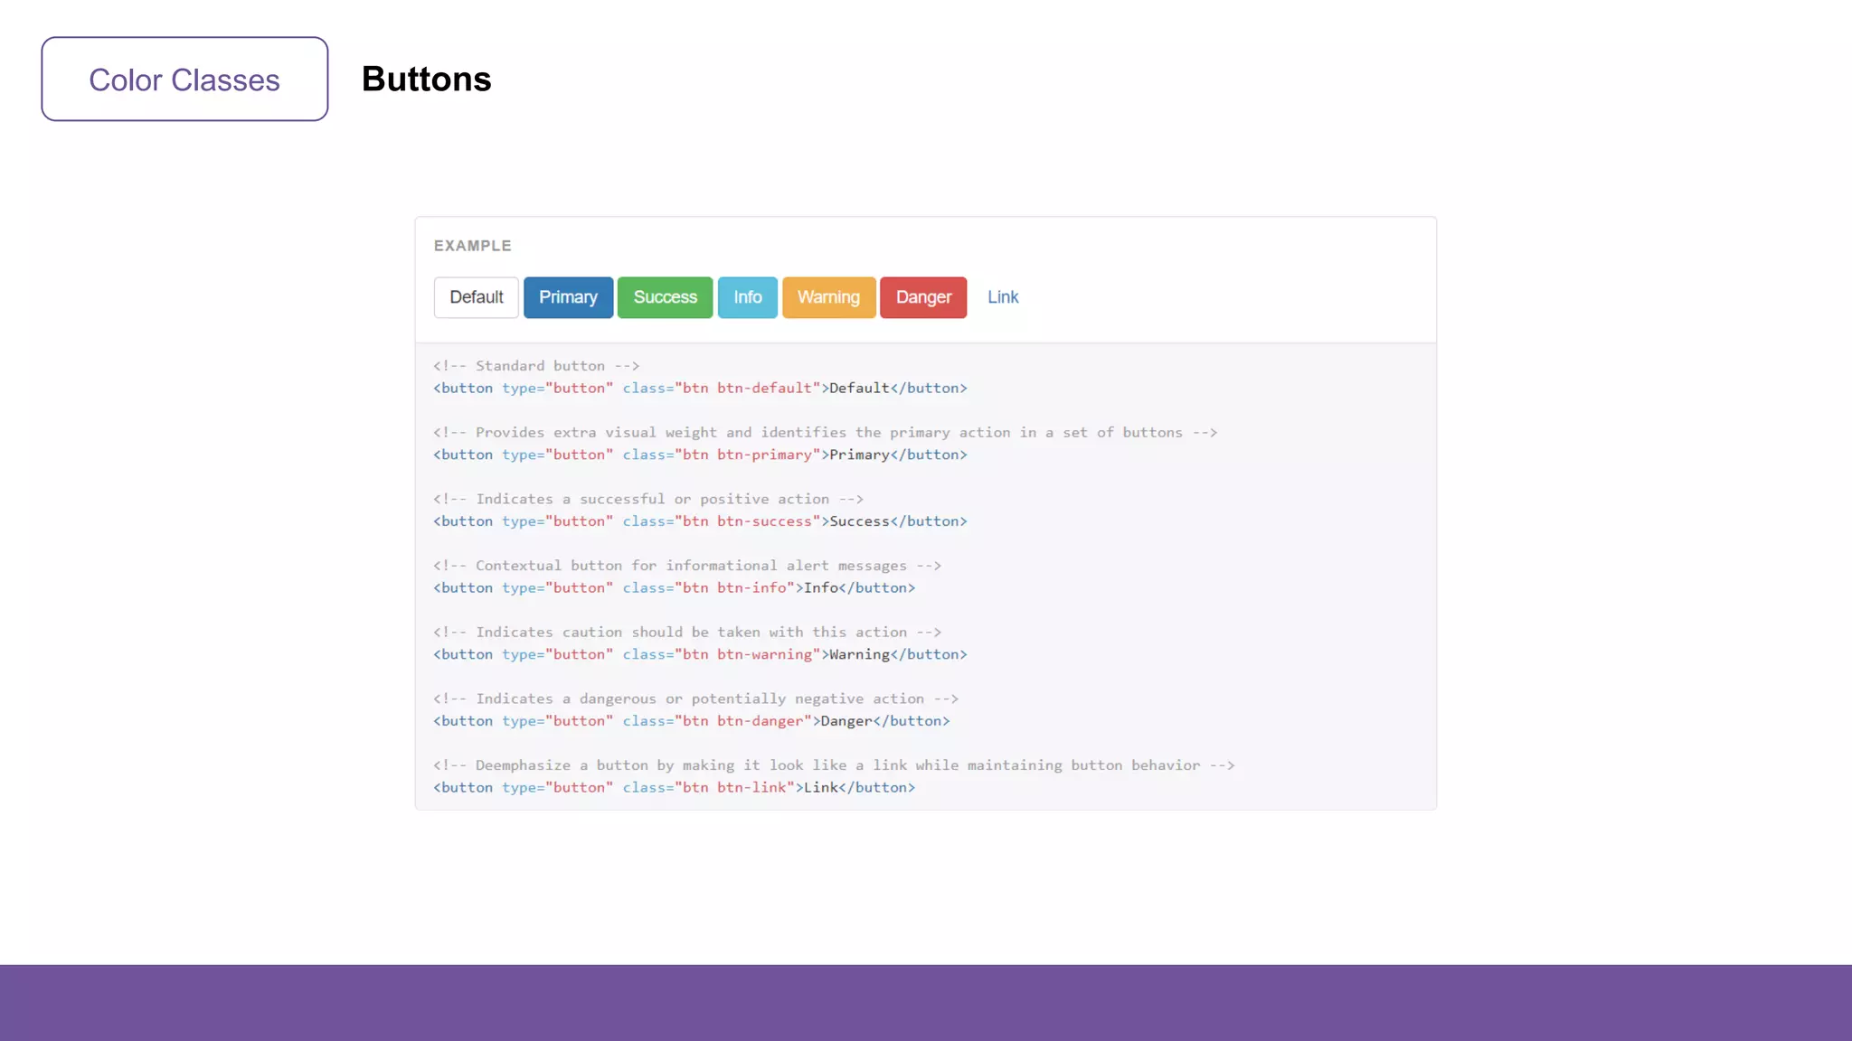The height and width of the screenshot is (1041, 1852).
Task: Click the btn-default code line
Action: (x=700, y=389)
